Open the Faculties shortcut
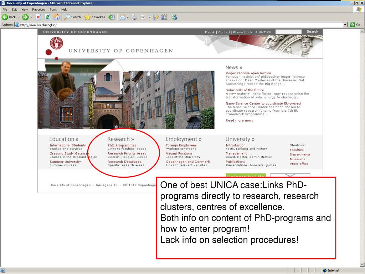Screen dimensions: 365x274 click(x=297, y=150)
